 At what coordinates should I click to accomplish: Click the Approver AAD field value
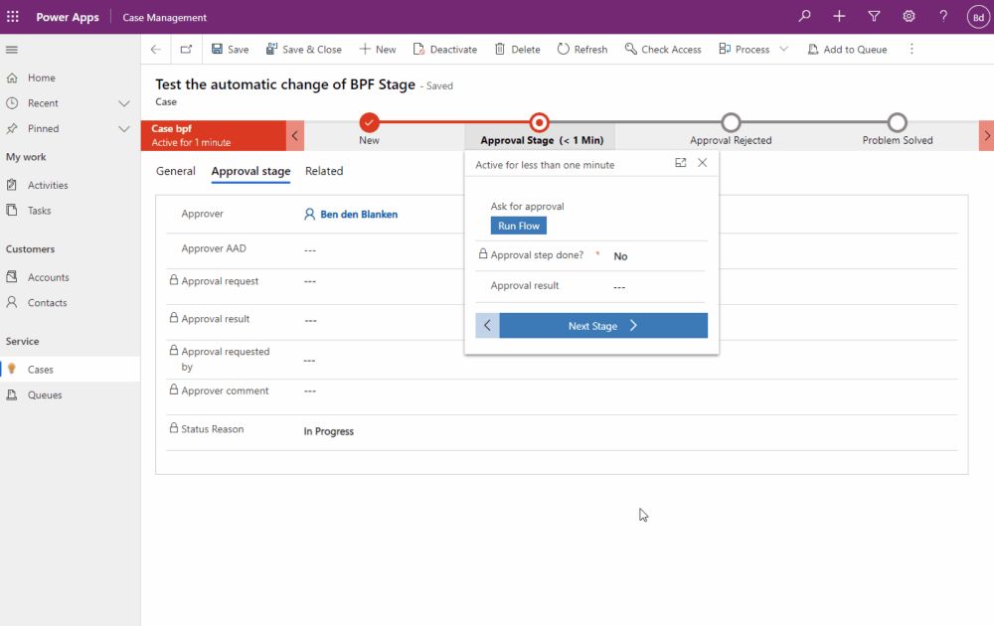pos(310,249)
